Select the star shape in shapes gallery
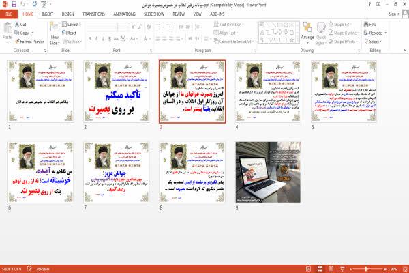 (292, 40)
